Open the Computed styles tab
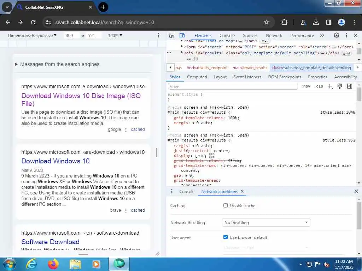362x271 pixels. click(x=197, y=77)
